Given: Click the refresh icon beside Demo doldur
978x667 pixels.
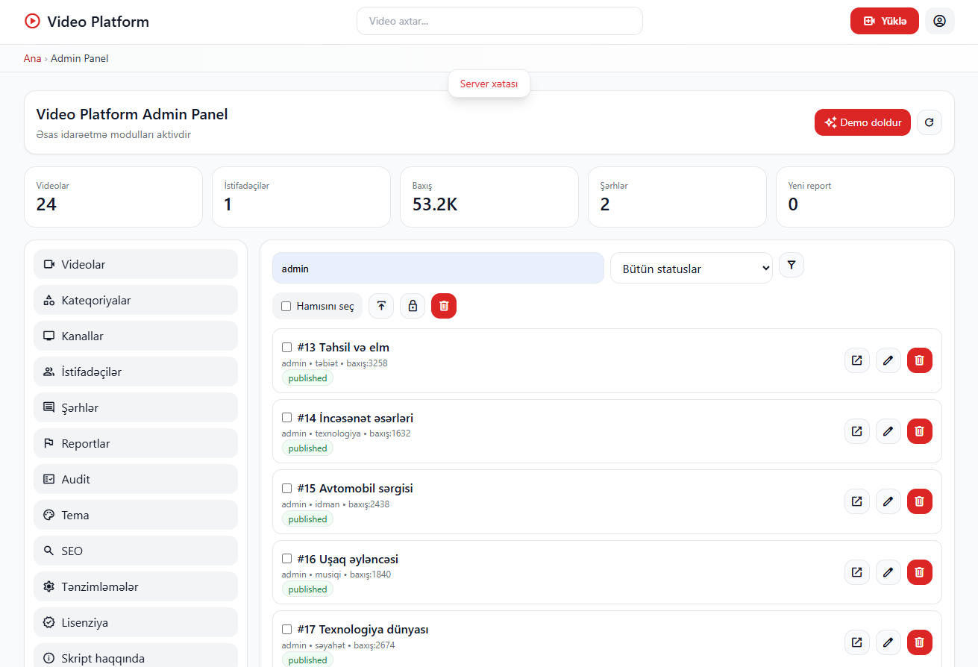Looking at the screenshot, I should click(929, 122).
